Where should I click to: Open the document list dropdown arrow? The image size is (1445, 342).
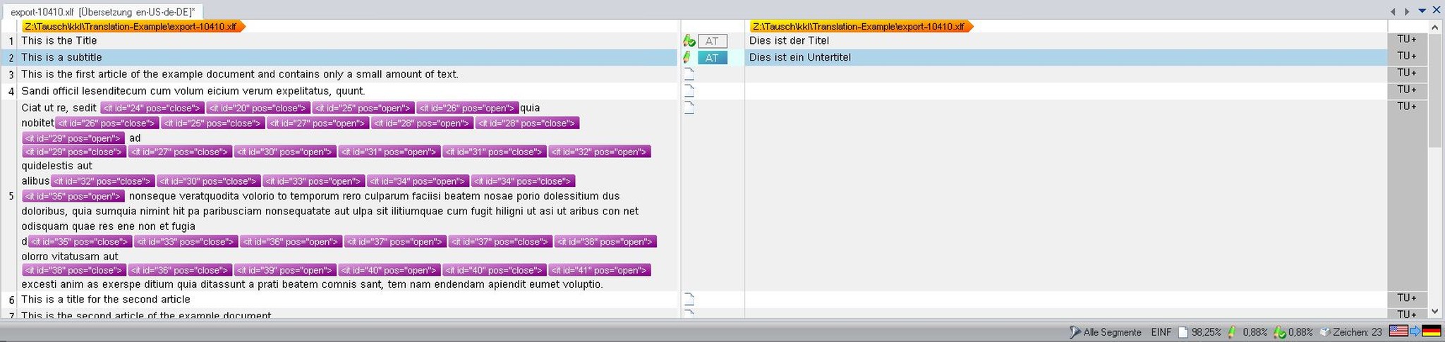(1422, 11)
